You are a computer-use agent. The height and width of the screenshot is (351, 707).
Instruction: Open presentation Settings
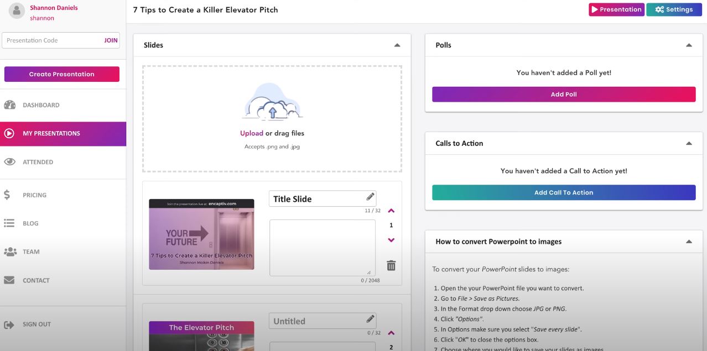pyautogui.click(x=674, y=9)
